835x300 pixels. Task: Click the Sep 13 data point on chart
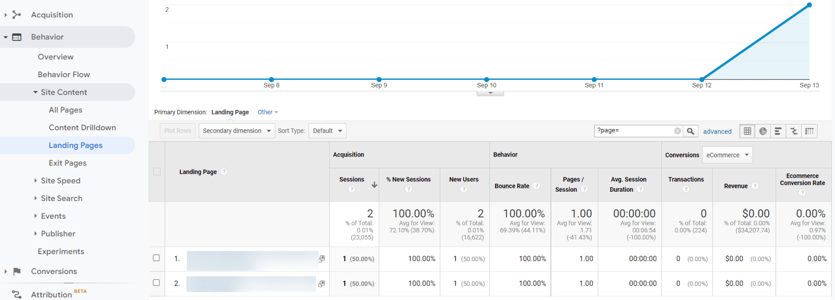tap(809, 5)
